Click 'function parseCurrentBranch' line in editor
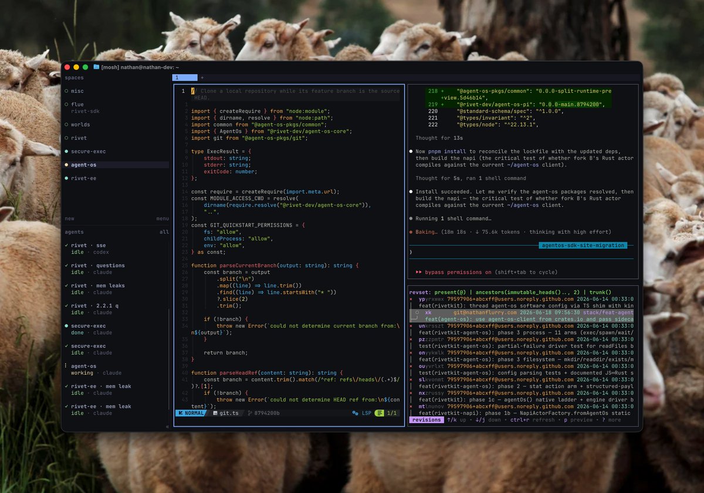Viewport: 704px width, 493px height. click(275, 266)
